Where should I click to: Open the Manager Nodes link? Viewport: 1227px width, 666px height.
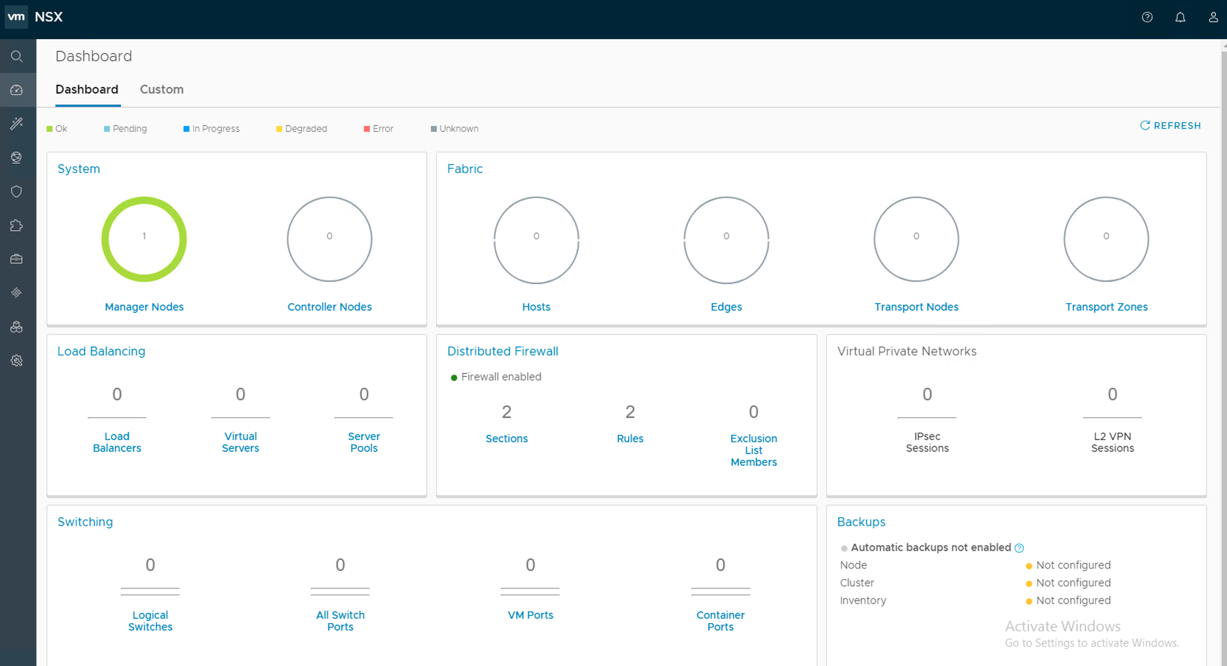(144, 307)
